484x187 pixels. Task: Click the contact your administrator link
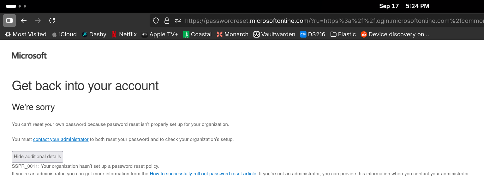pyautogui.click(x=61, y=139)
